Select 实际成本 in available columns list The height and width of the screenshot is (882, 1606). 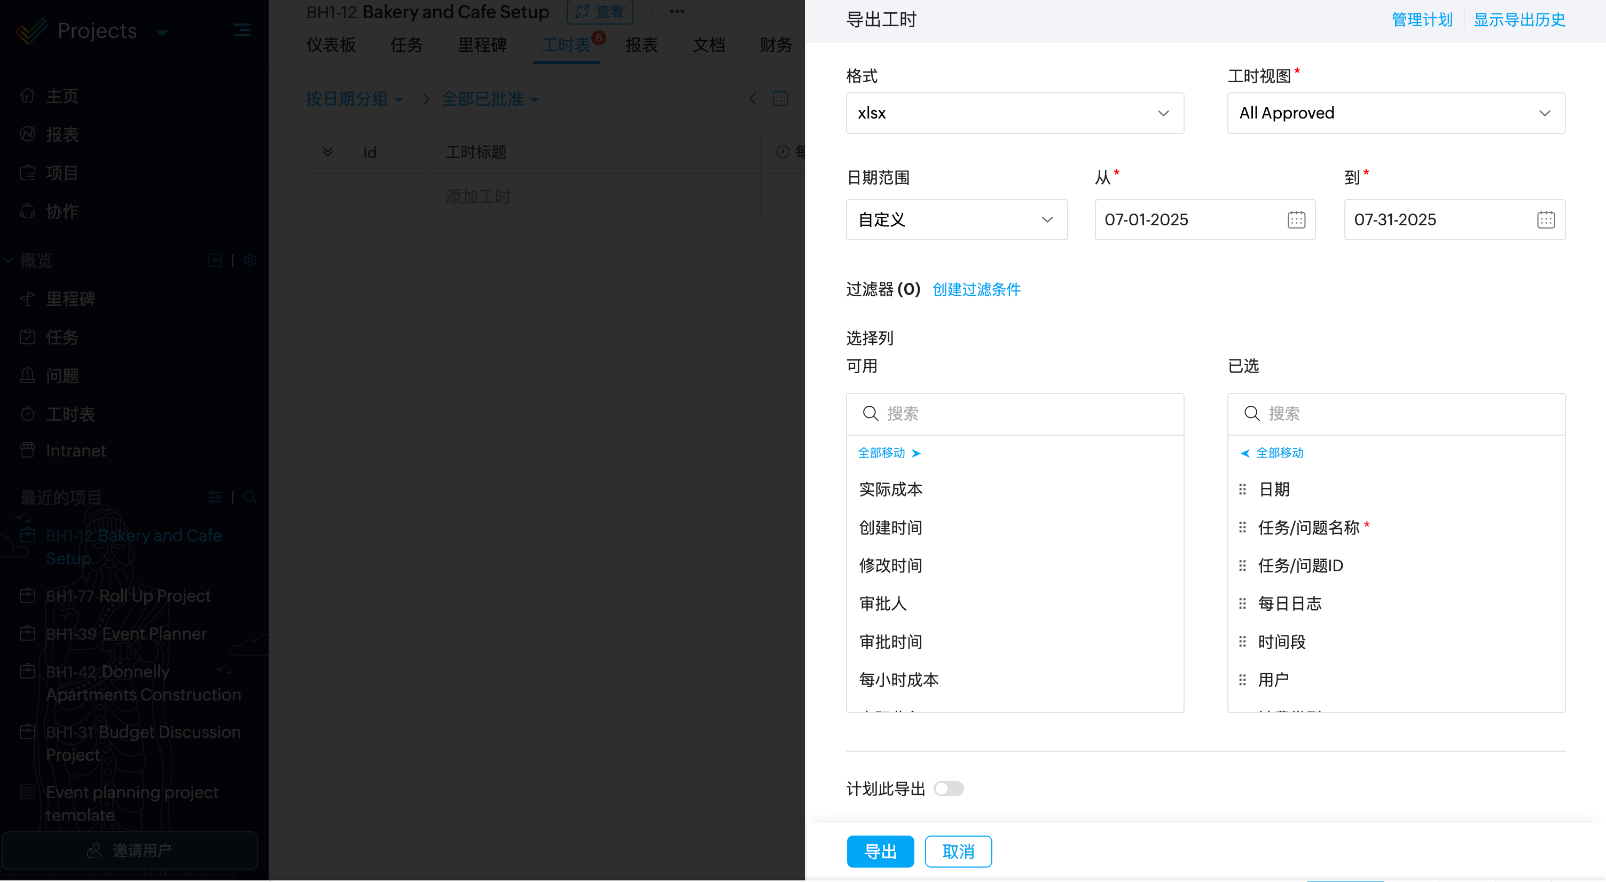point(890,489)
